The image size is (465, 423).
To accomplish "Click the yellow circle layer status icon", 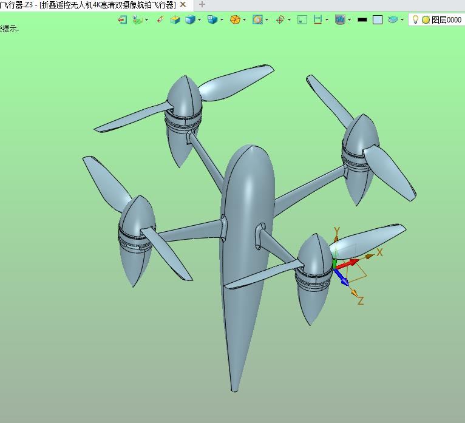I will pos(426,20).
